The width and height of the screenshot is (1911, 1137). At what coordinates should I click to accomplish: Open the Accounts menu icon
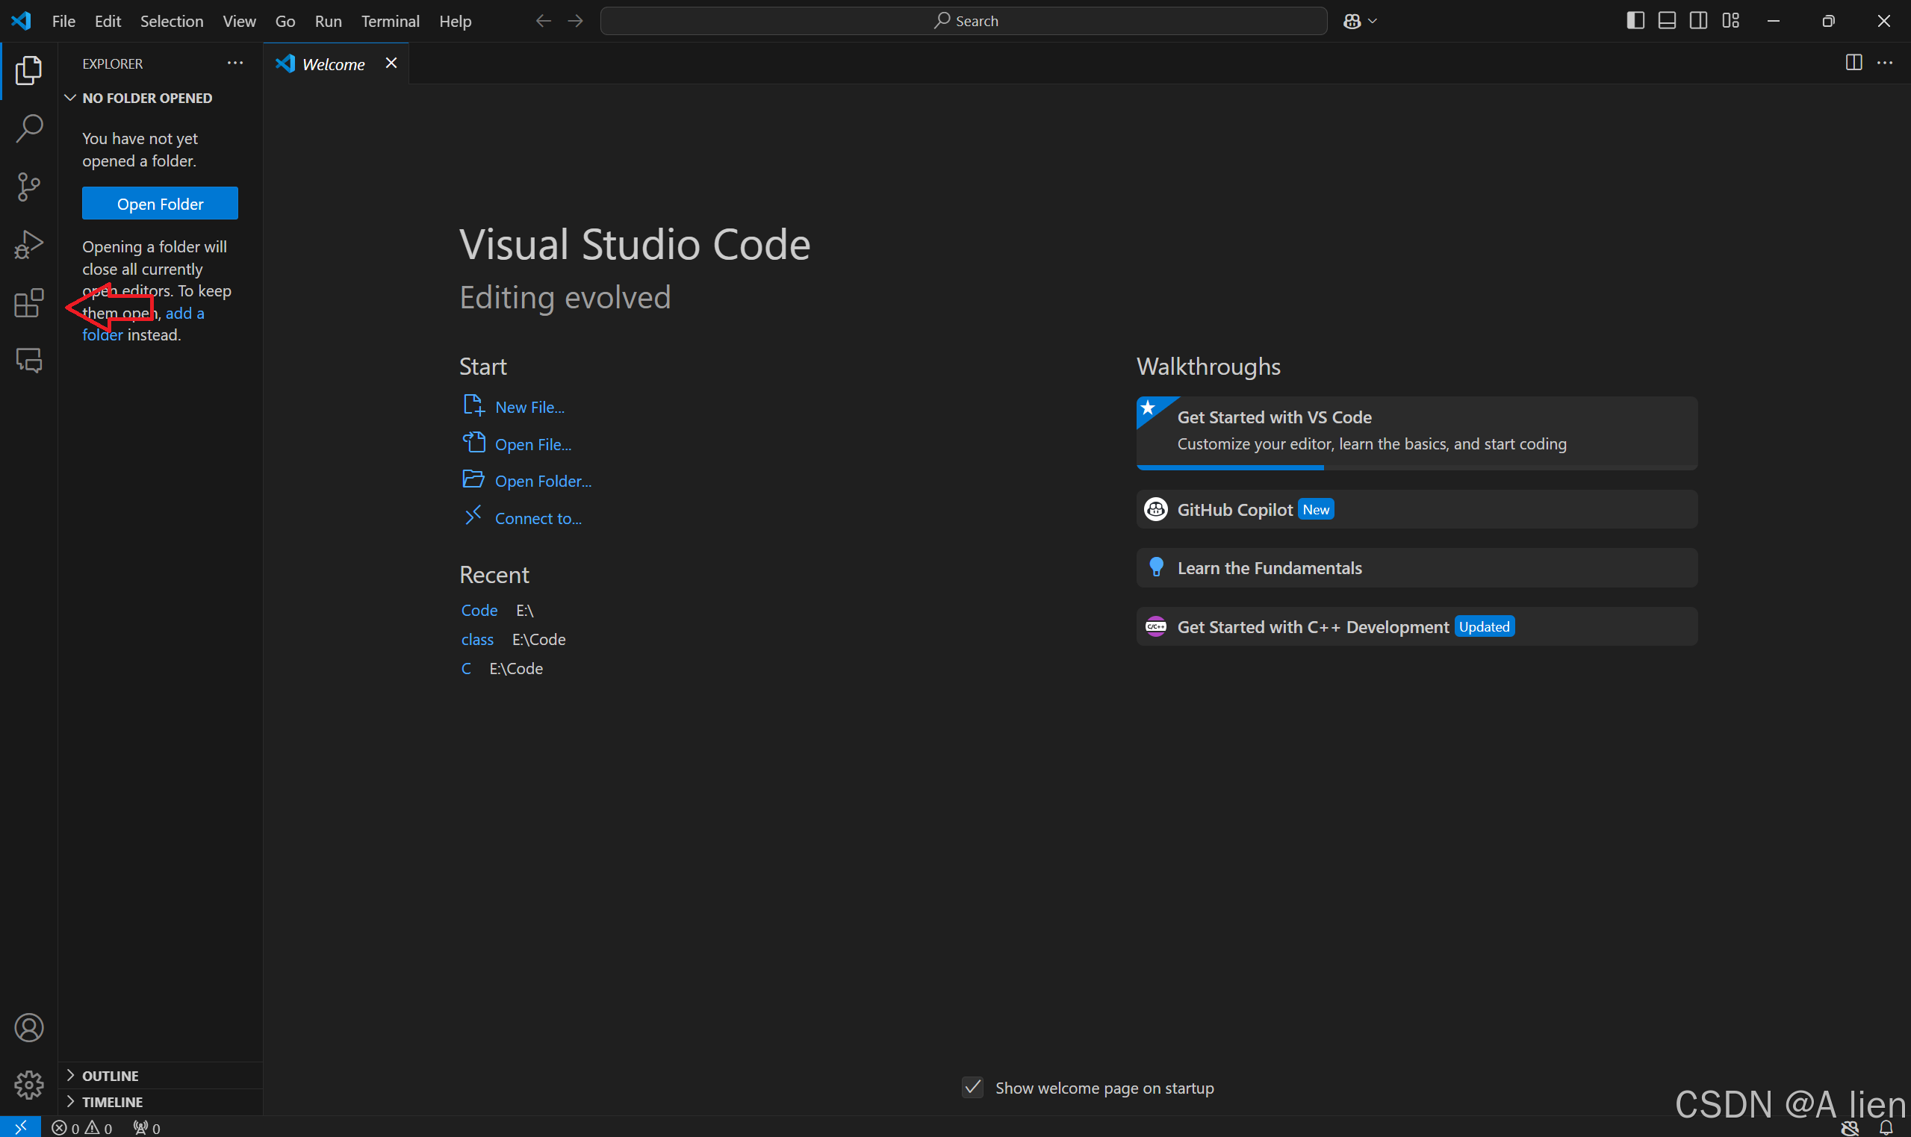[x=28, y=1027]
